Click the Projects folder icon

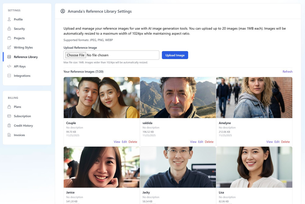9,38
